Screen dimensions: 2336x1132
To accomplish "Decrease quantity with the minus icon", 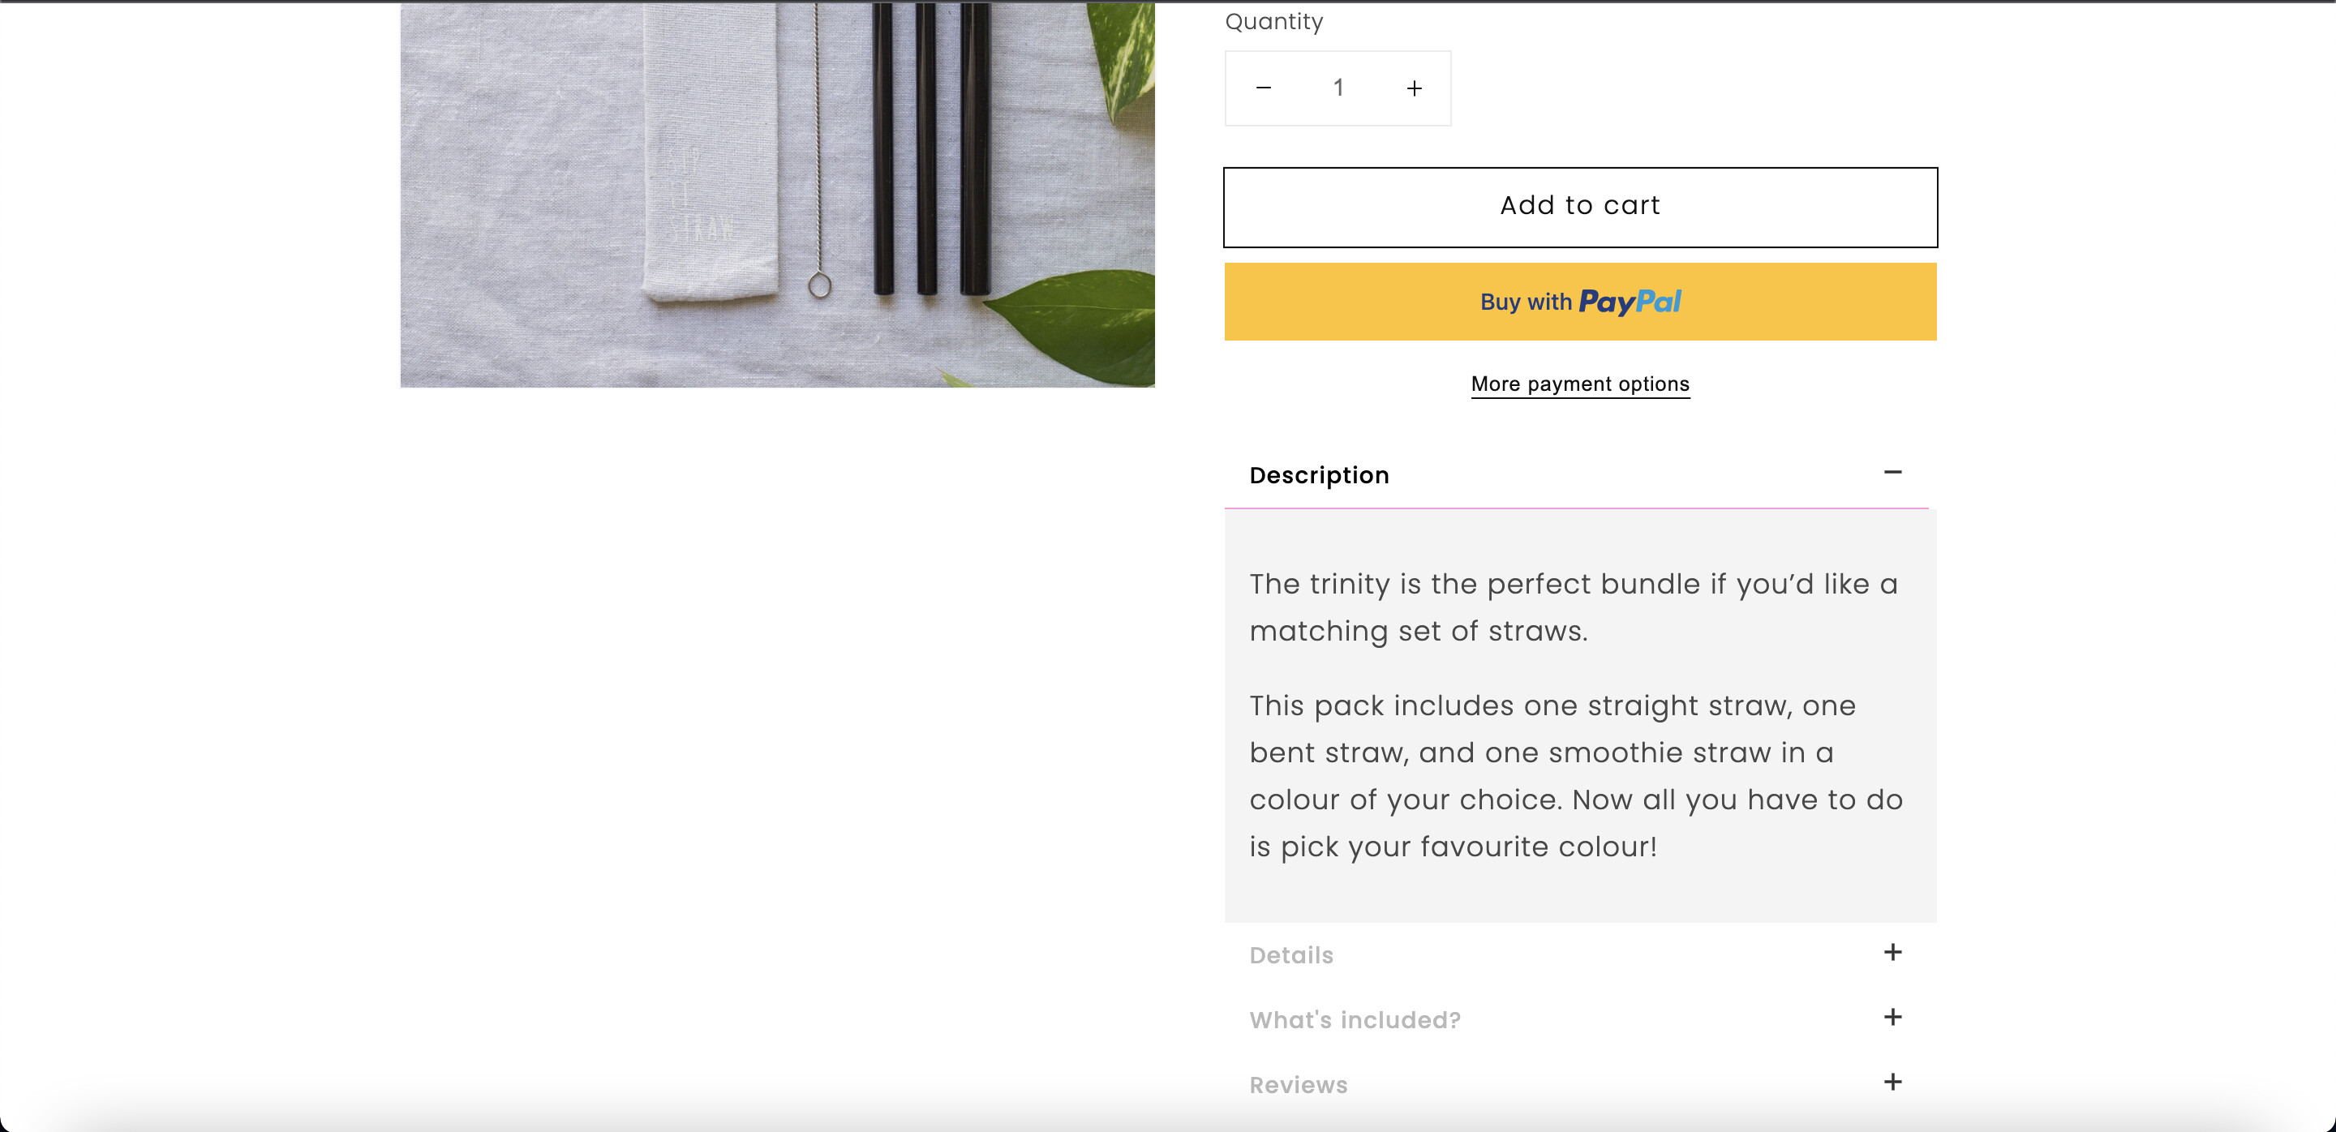I will (1263, 88).
